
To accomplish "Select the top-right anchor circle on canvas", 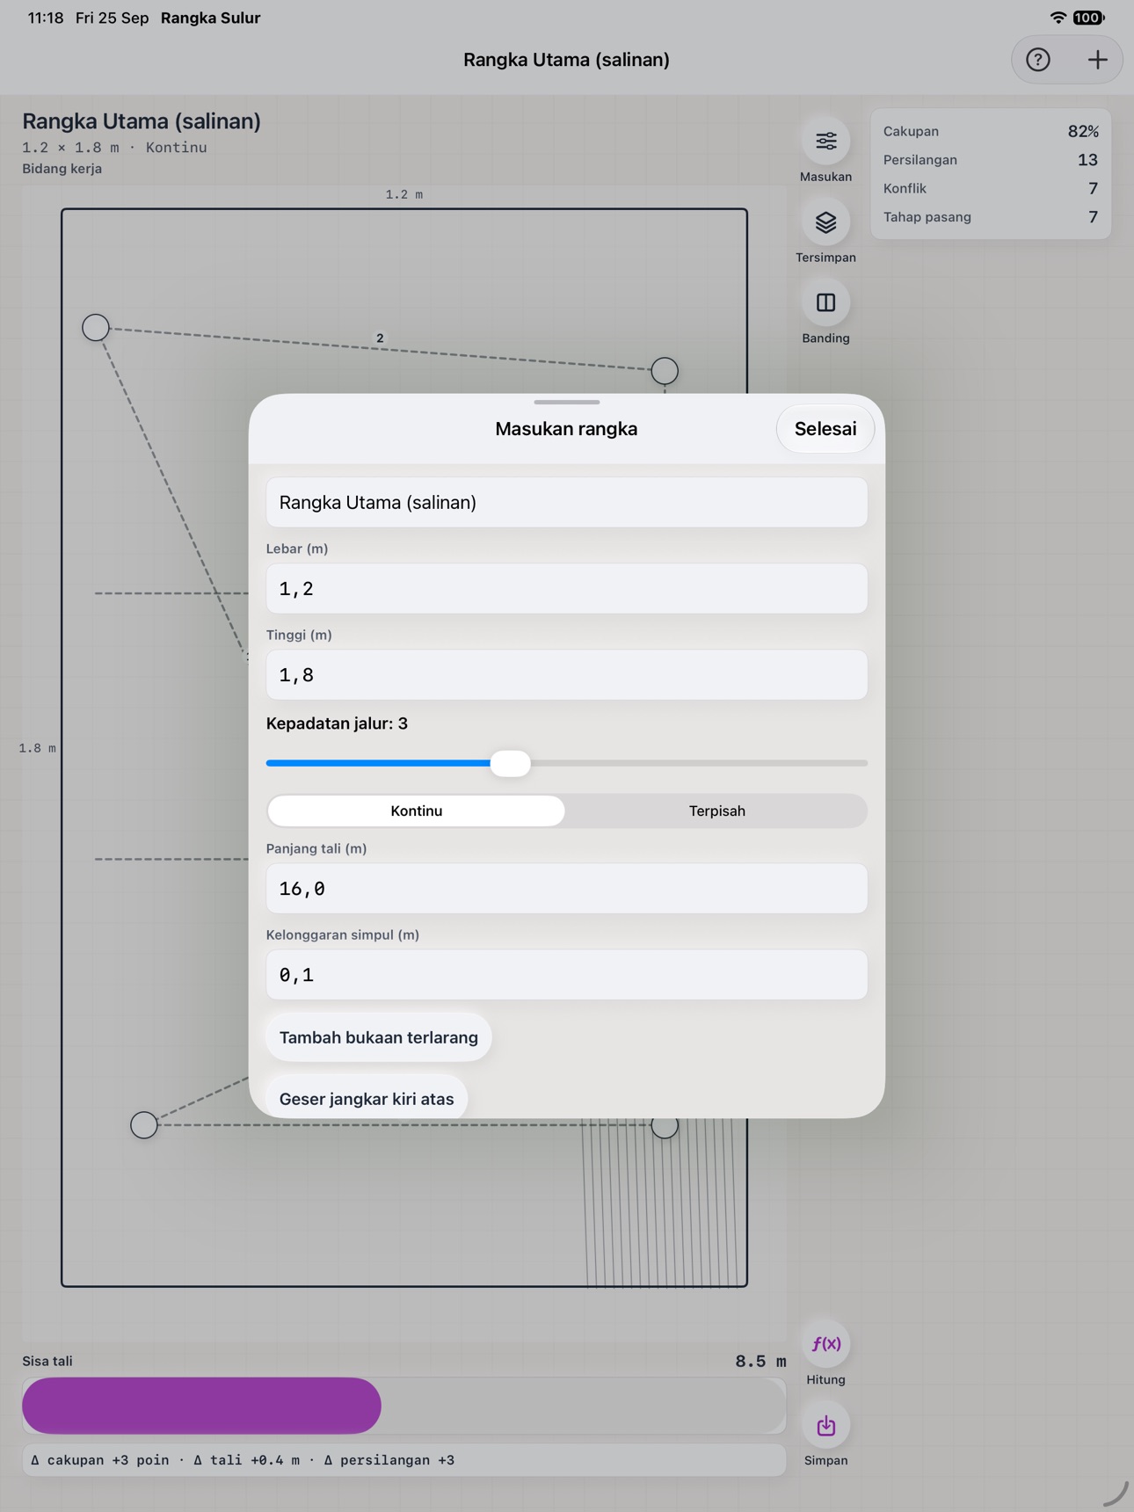I will [665, 371].
